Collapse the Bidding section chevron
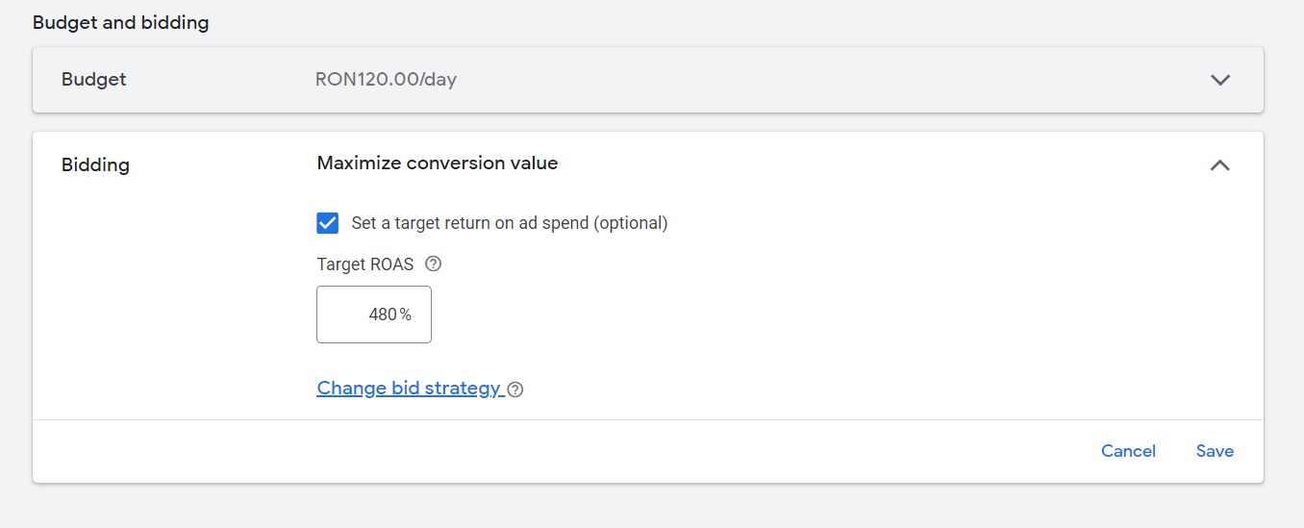The width and height of the screenshot is (1304, 528). [1219, 165]
